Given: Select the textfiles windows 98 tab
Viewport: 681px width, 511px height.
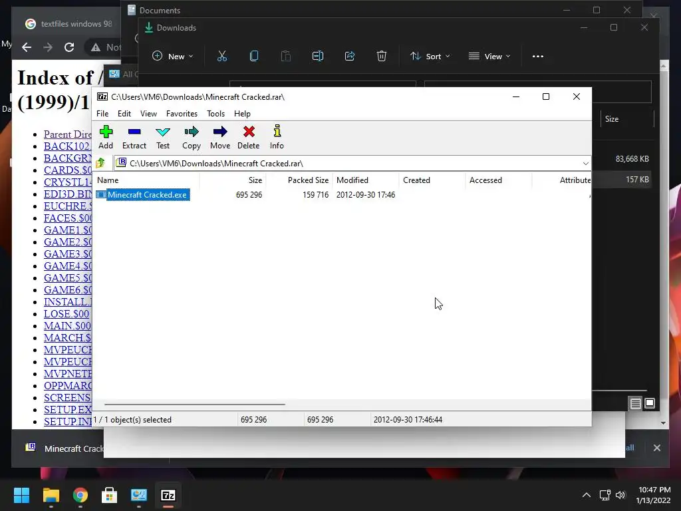Looking at the screenshot, I should pyautogui.click(x=69, y=24).
